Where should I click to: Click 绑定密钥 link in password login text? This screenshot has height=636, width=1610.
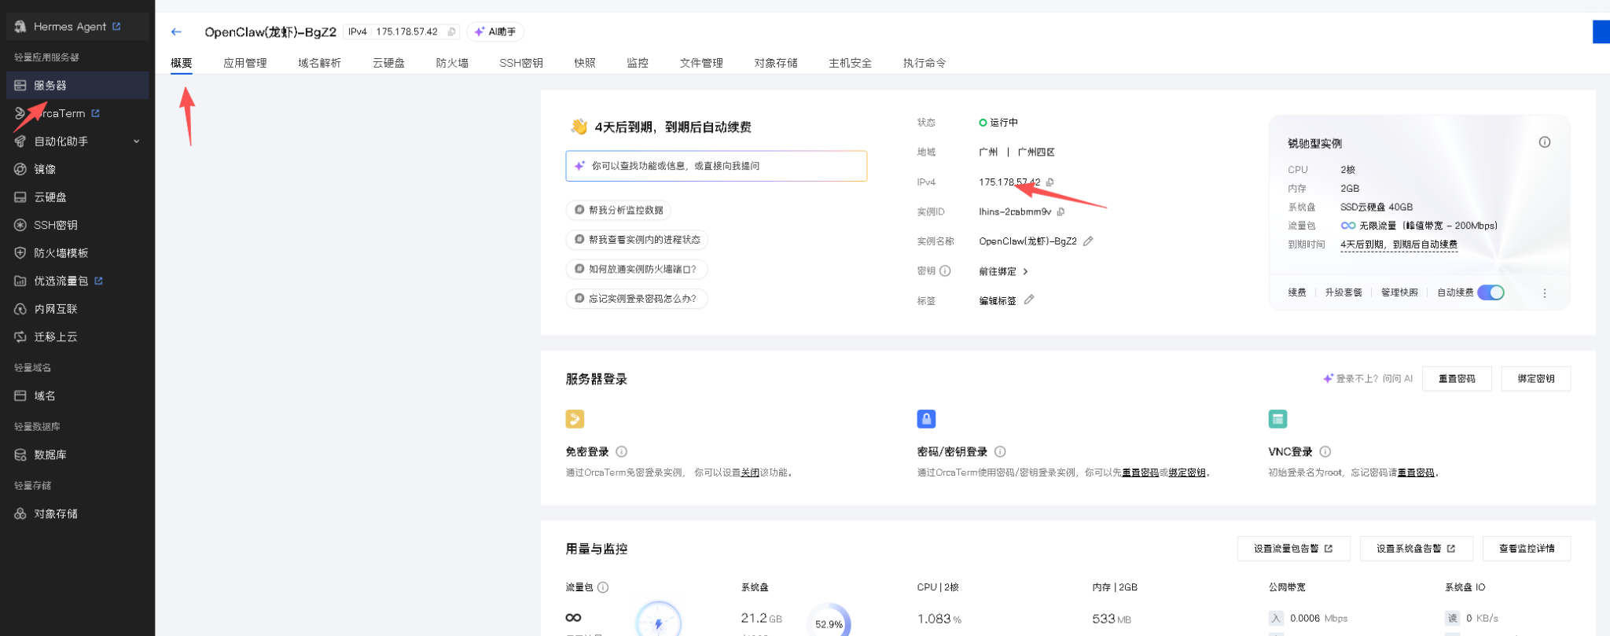pos(1187,473)
